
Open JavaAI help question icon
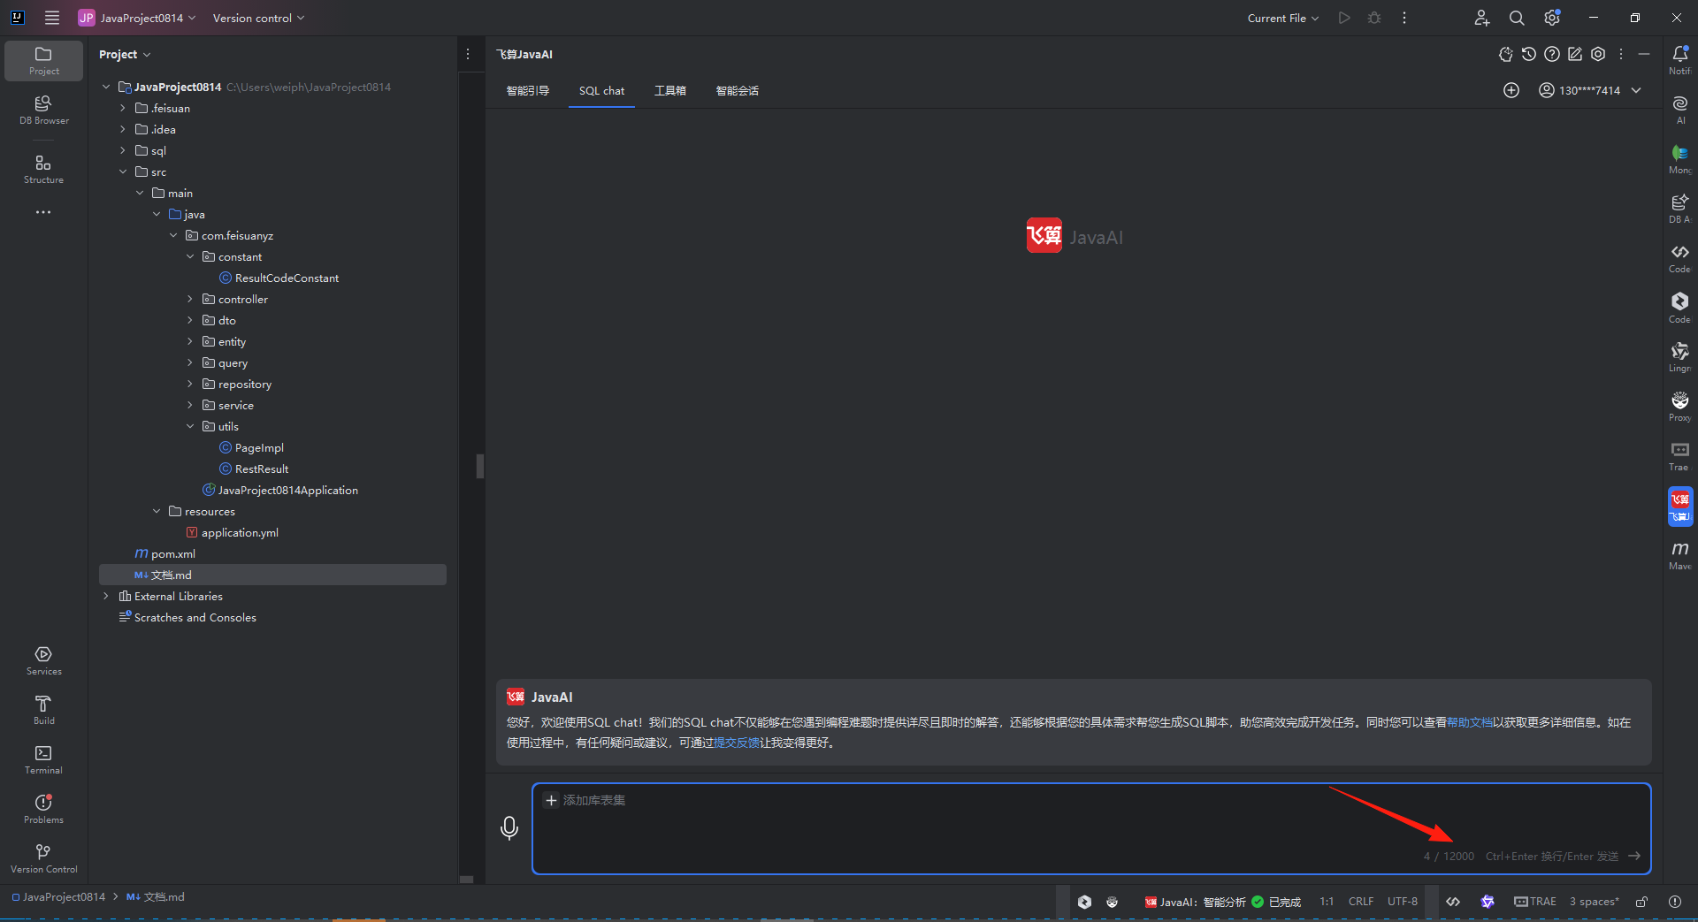[x=1552, y=54]
